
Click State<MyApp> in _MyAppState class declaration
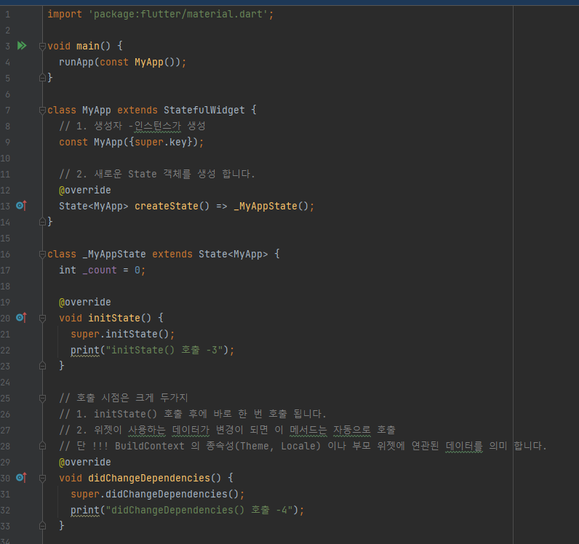(233, 254)
